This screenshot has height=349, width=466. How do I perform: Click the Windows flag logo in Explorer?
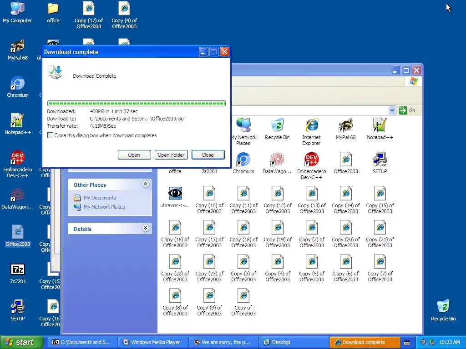413,81
